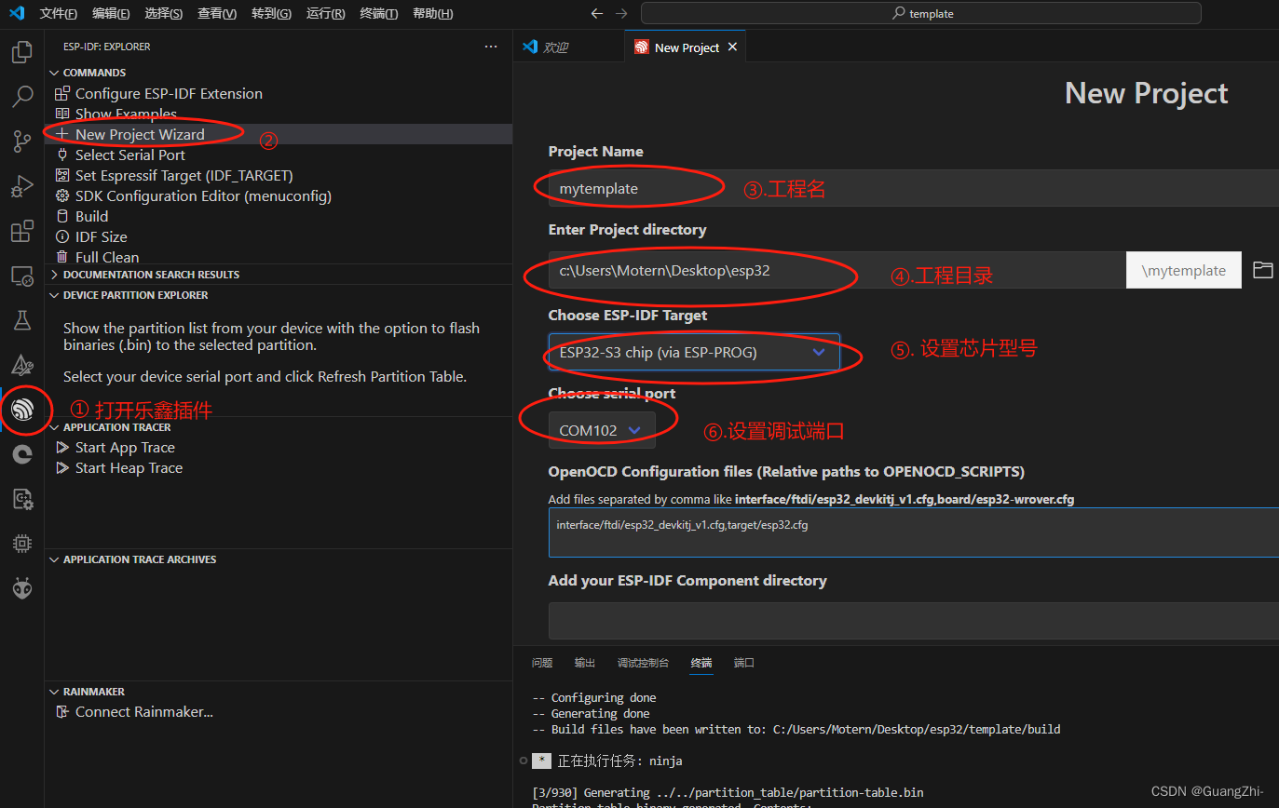Switch to the 输出 panel tab

585,663
